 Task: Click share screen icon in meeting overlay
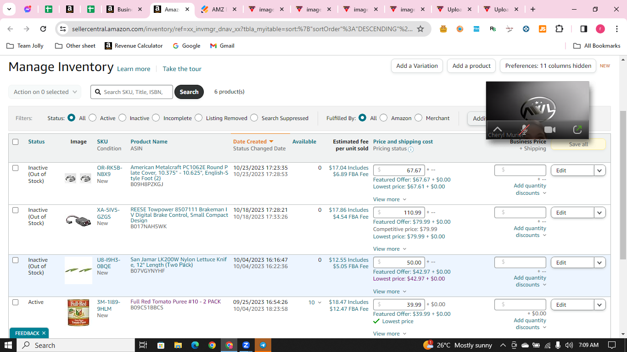[577, 130]
